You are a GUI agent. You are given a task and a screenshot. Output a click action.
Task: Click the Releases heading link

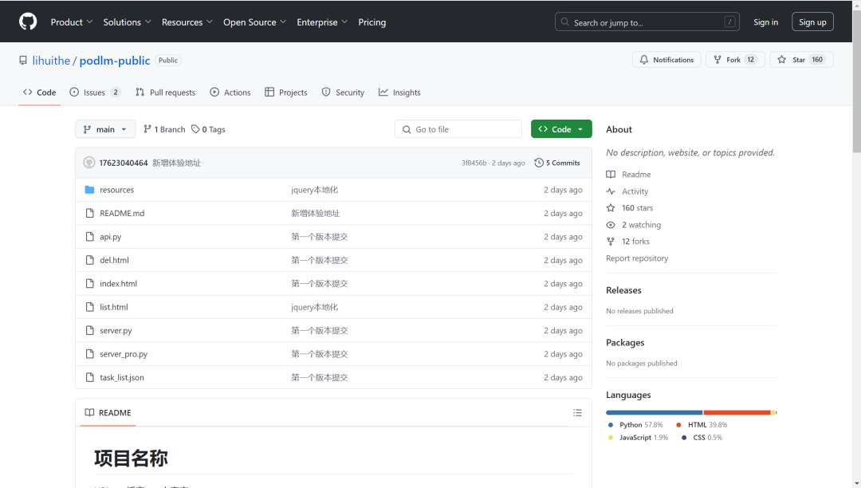(623, 290)
